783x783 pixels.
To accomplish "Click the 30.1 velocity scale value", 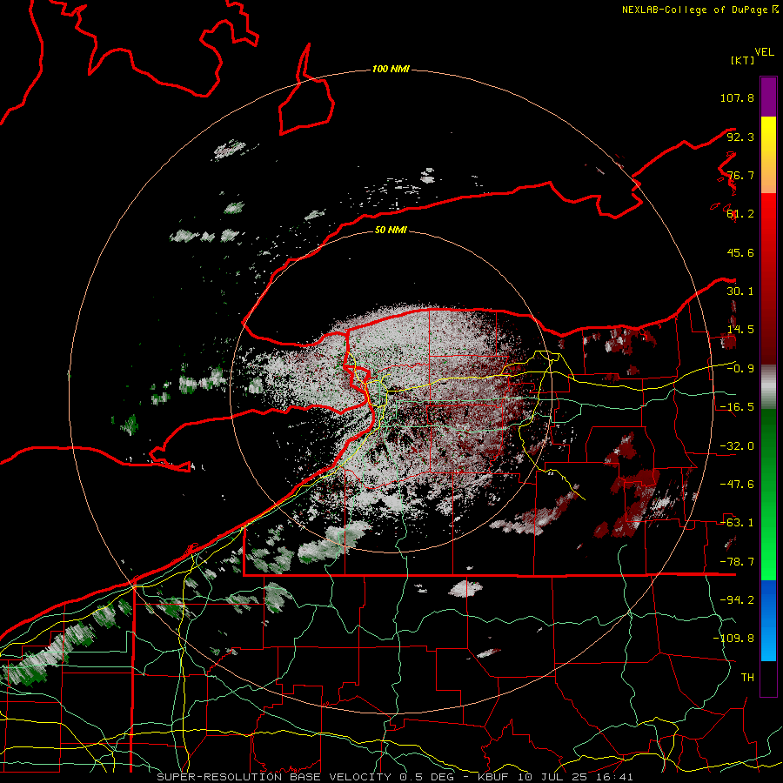I will (740, 291).
